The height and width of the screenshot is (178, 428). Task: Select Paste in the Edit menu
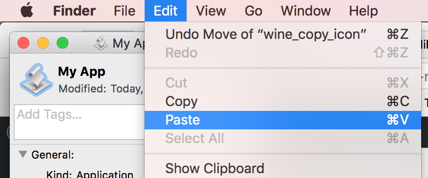click(x=283, y=120)
